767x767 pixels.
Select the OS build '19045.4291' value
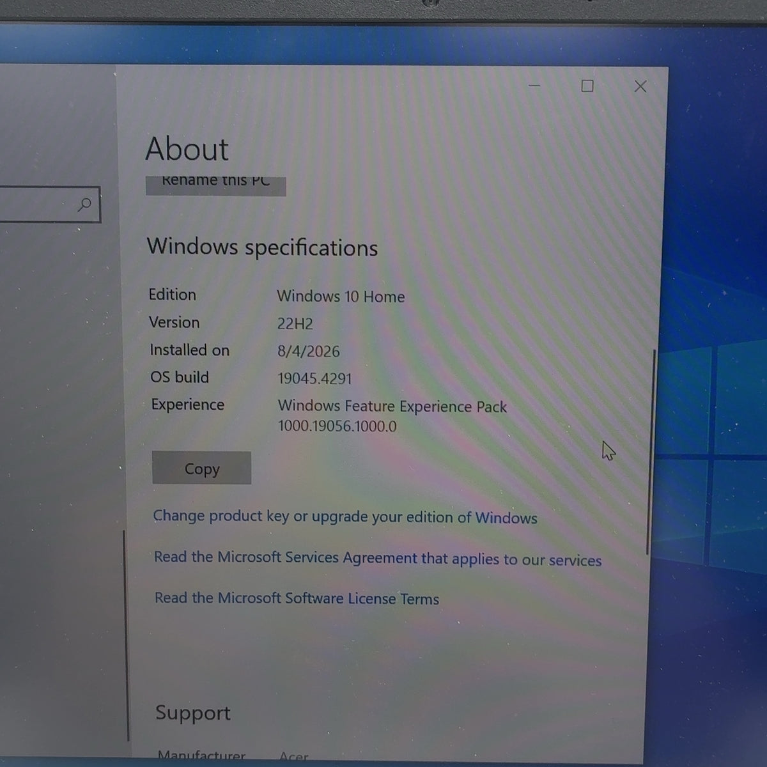[x=314, y=378]
